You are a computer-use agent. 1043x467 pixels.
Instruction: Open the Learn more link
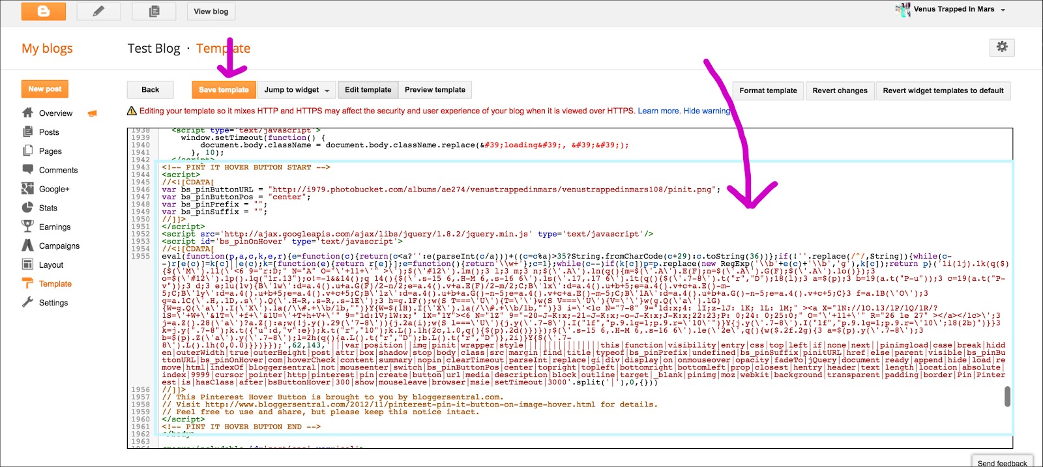coord(658,111)
